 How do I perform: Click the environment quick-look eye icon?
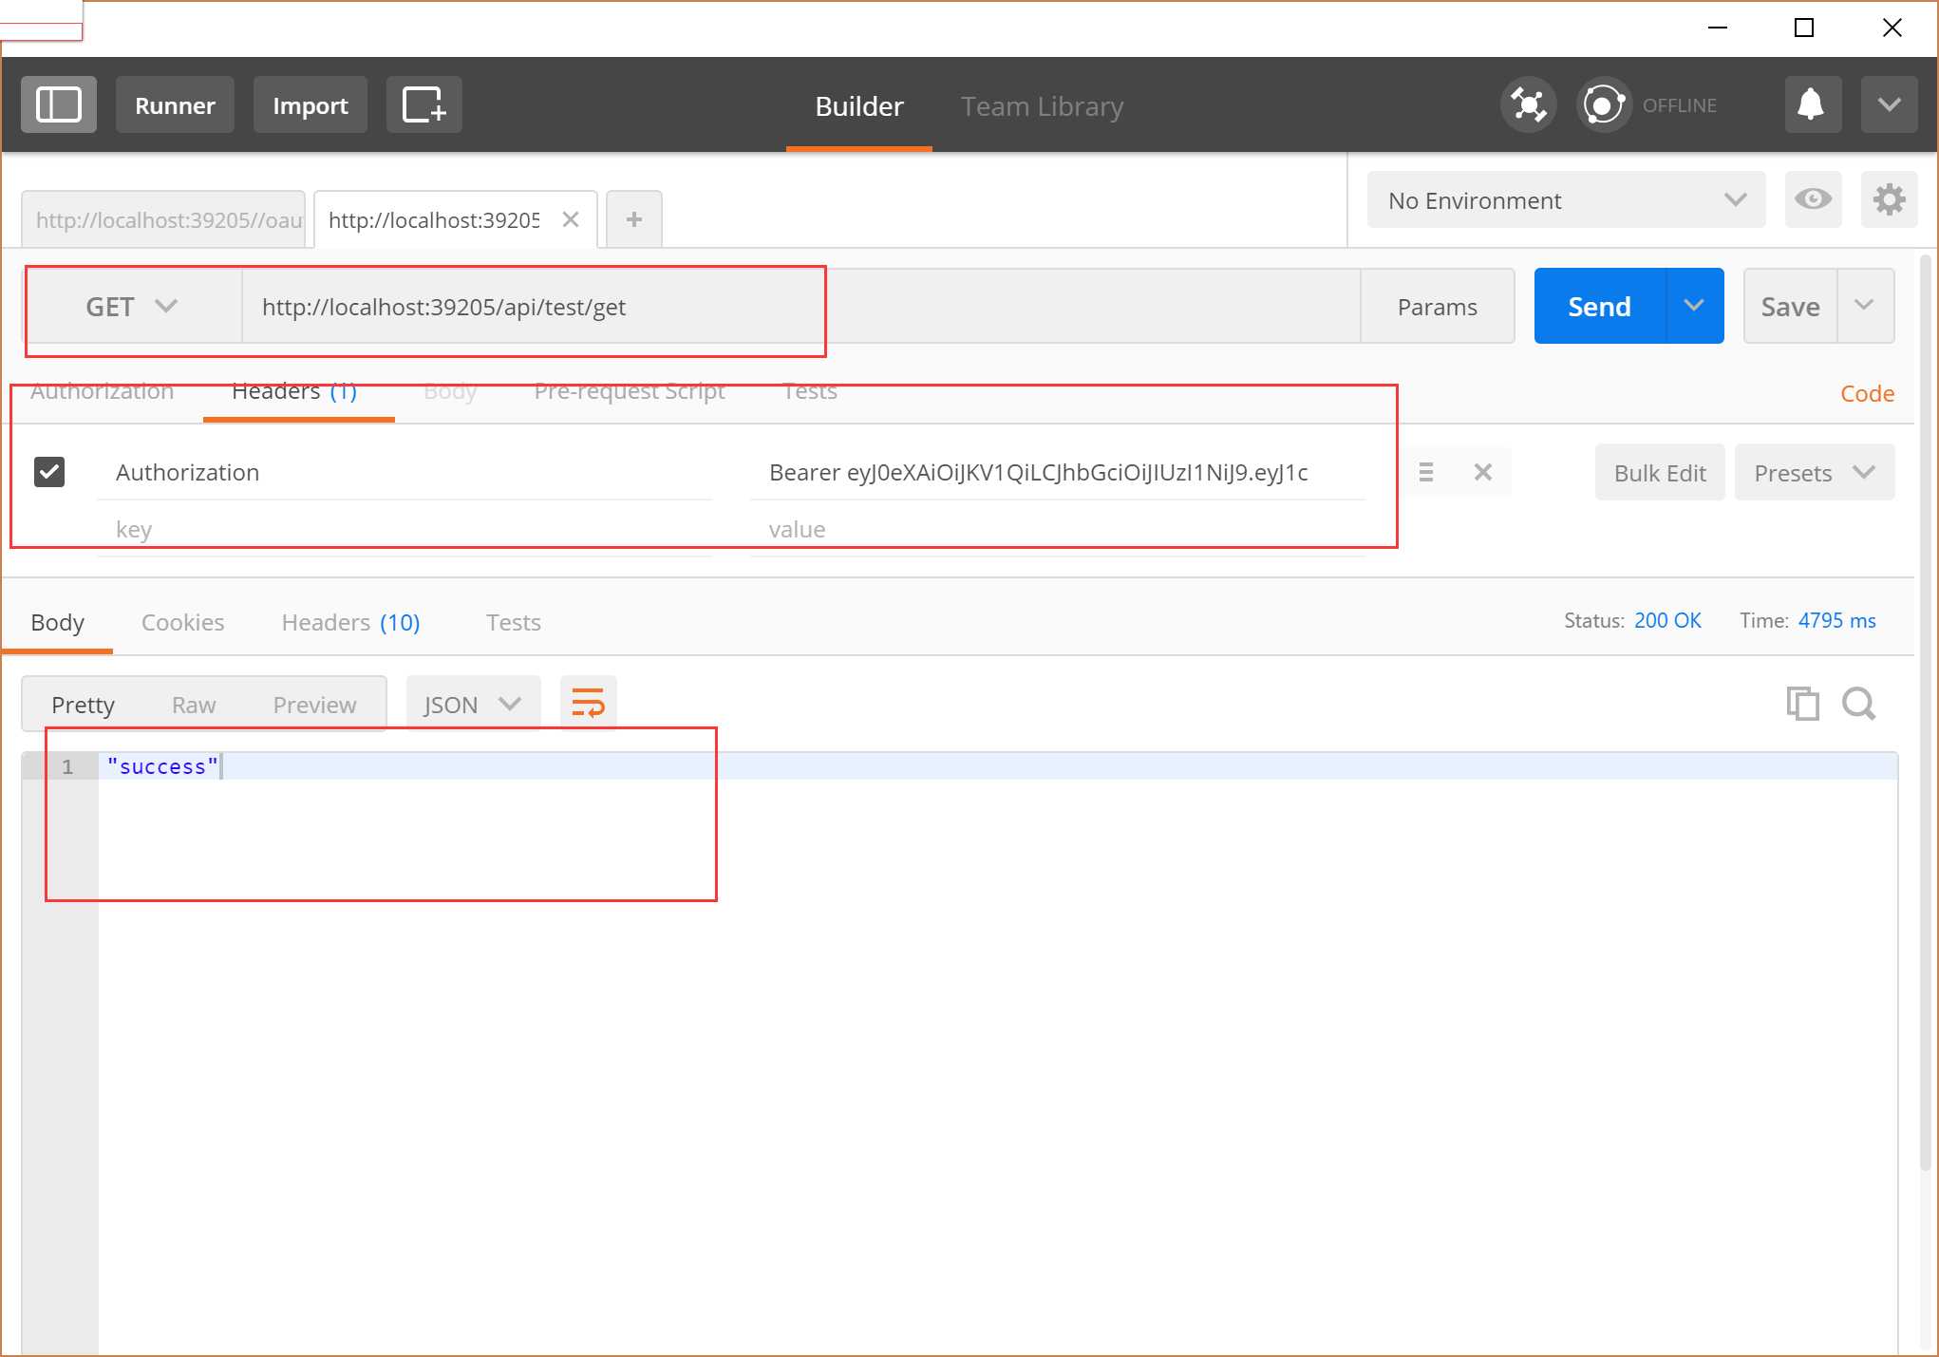point(1816,198)
